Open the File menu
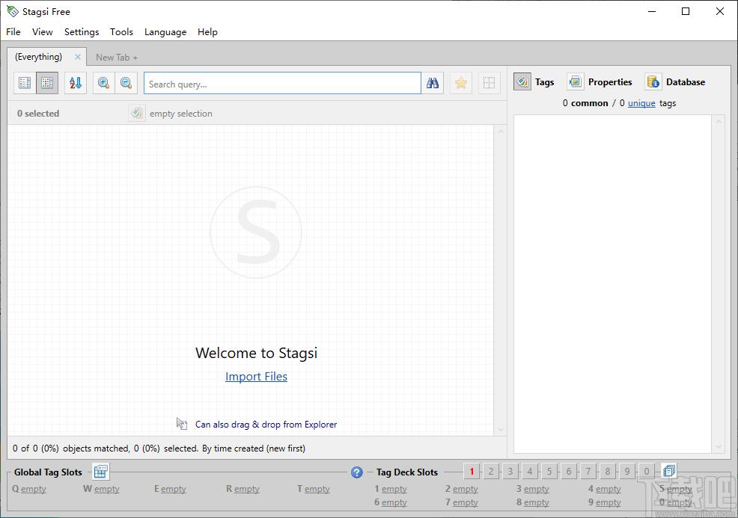738x518 pixels. (x=13, y=32)
